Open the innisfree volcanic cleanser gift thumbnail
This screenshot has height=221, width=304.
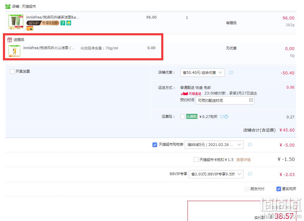pos(14,51)
